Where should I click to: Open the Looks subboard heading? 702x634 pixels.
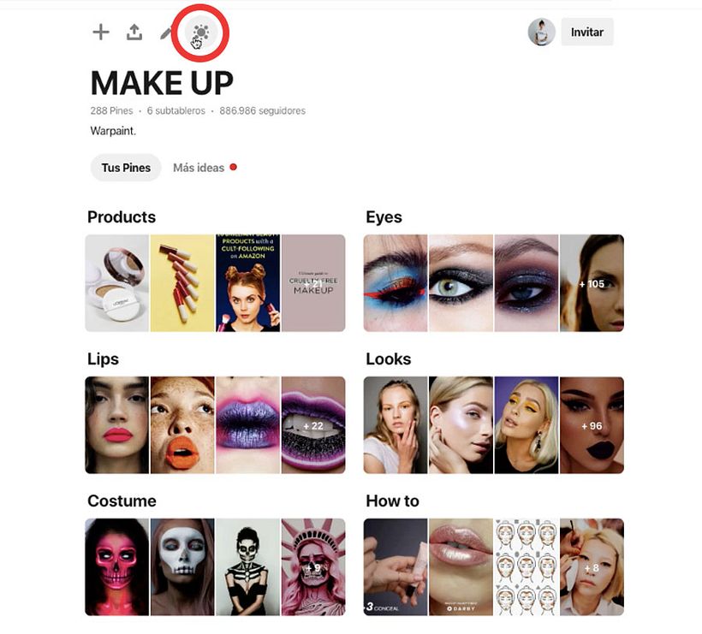[x=388, y=358]
